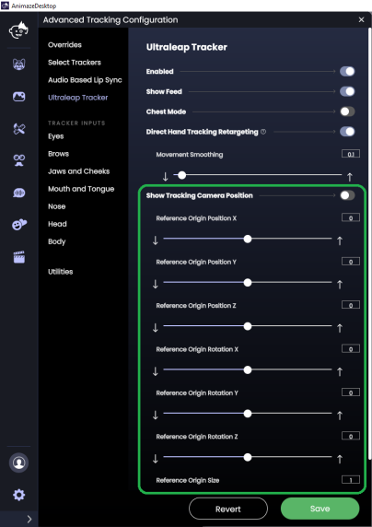Open the user account profile icon

click(18, 463)
